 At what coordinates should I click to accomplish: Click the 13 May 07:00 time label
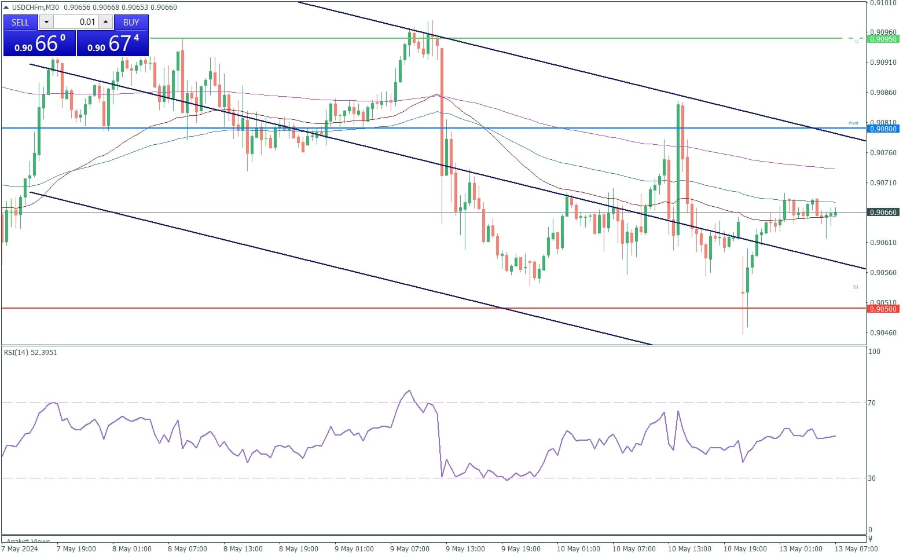(856, 549)
